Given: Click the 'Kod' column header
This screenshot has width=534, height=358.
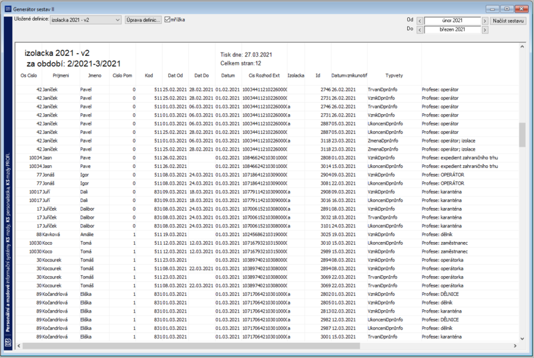Looking at the screenshot, I should (x=149, y=75).
